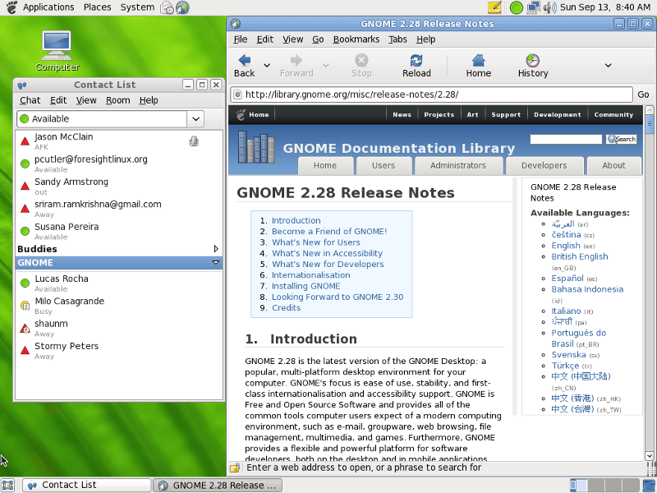
Task: Toggle the green presence status circle in the tray
Action: 515,7
